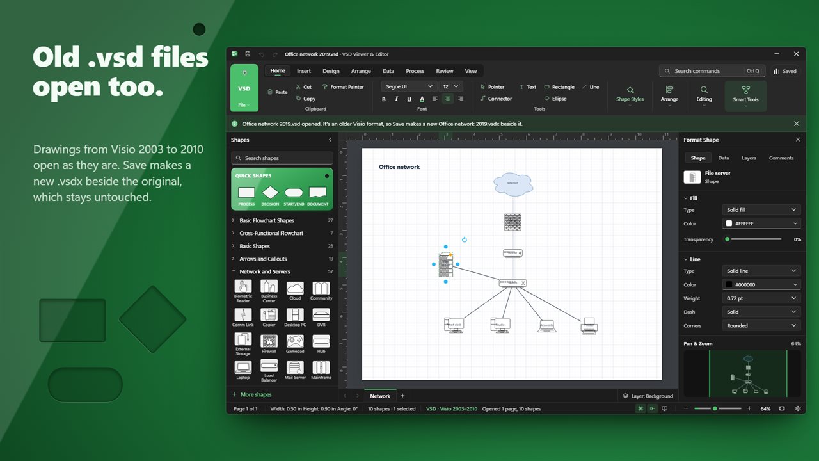Open the line Weight dropdown
The height and width of the screenshot is (461, 819).
tap(761, 298)
